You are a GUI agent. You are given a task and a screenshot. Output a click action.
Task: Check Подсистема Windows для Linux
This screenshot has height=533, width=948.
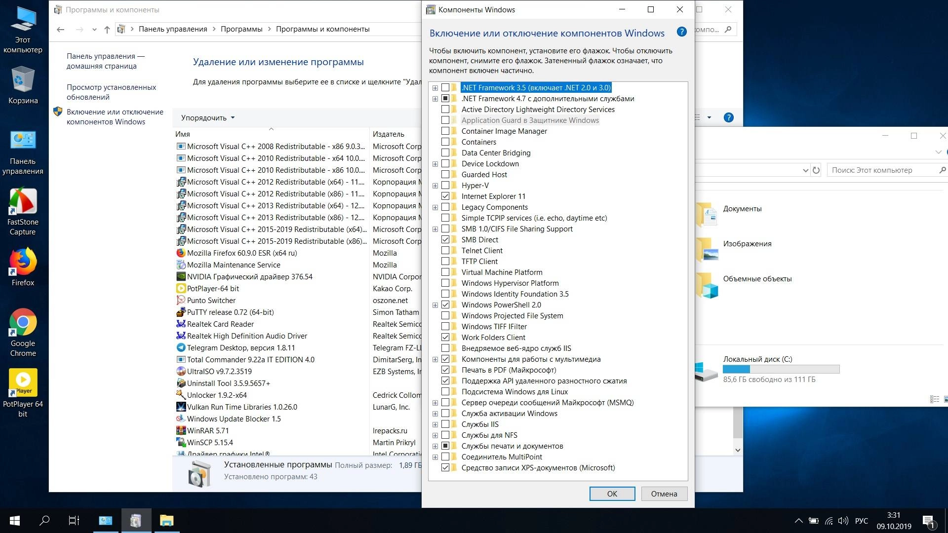click(x=445, y=392)
